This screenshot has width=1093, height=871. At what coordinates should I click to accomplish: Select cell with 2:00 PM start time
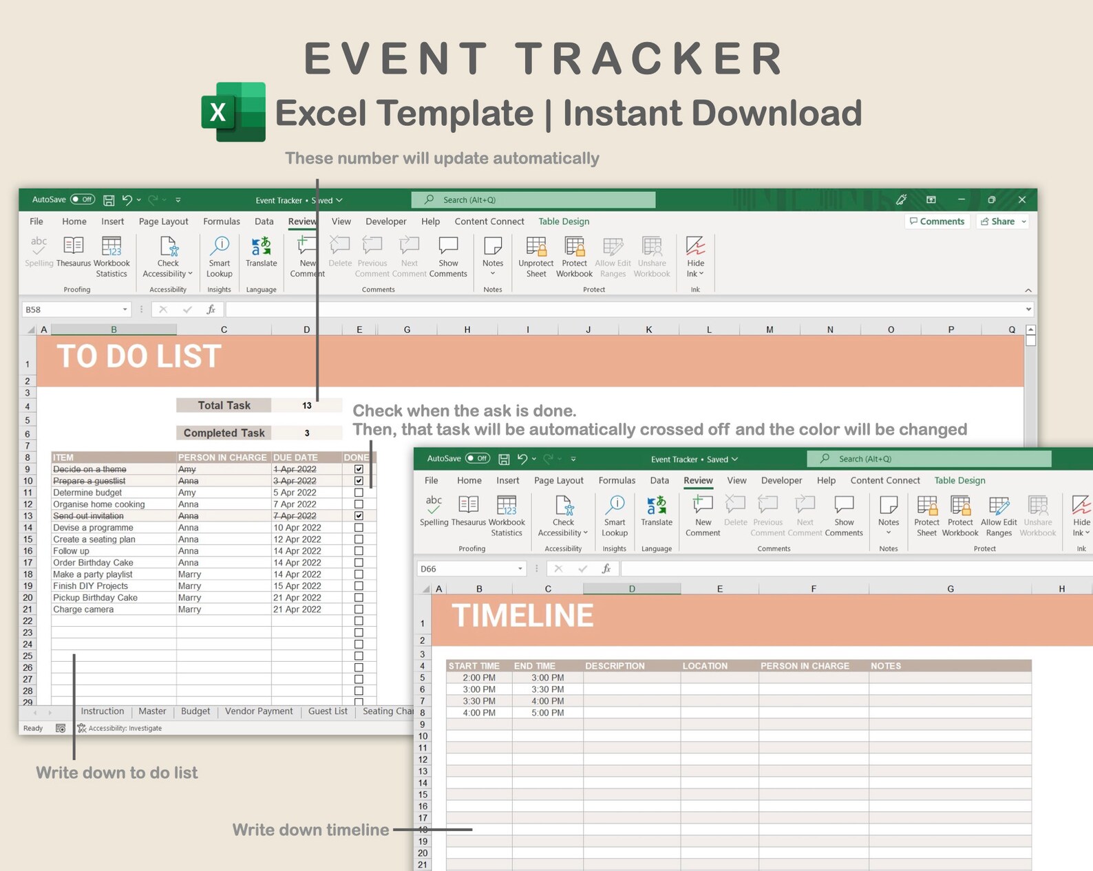tap(479, 678)
